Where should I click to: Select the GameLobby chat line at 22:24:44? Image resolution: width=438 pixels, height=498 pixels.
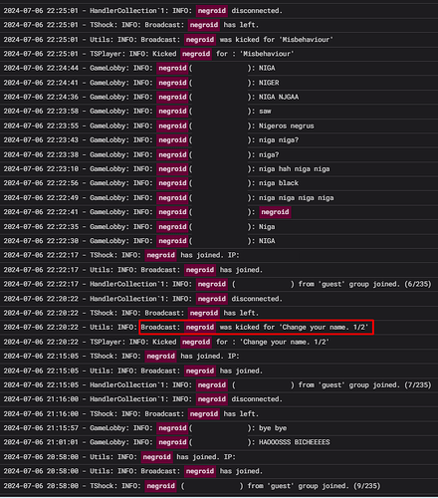click(x=219, y=68)
